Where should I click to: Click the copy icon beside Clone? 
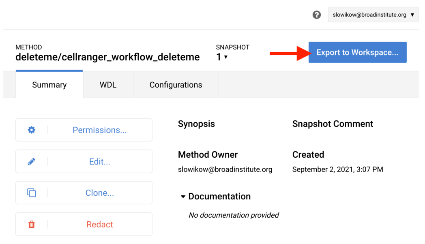coord(32,193)
